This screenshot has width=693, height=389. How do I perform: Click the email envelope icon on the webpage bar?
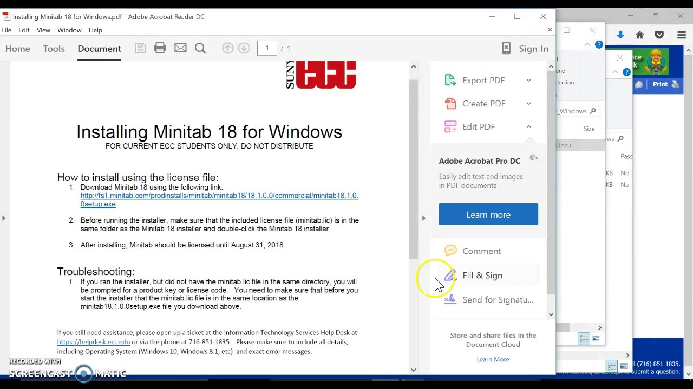639,84
